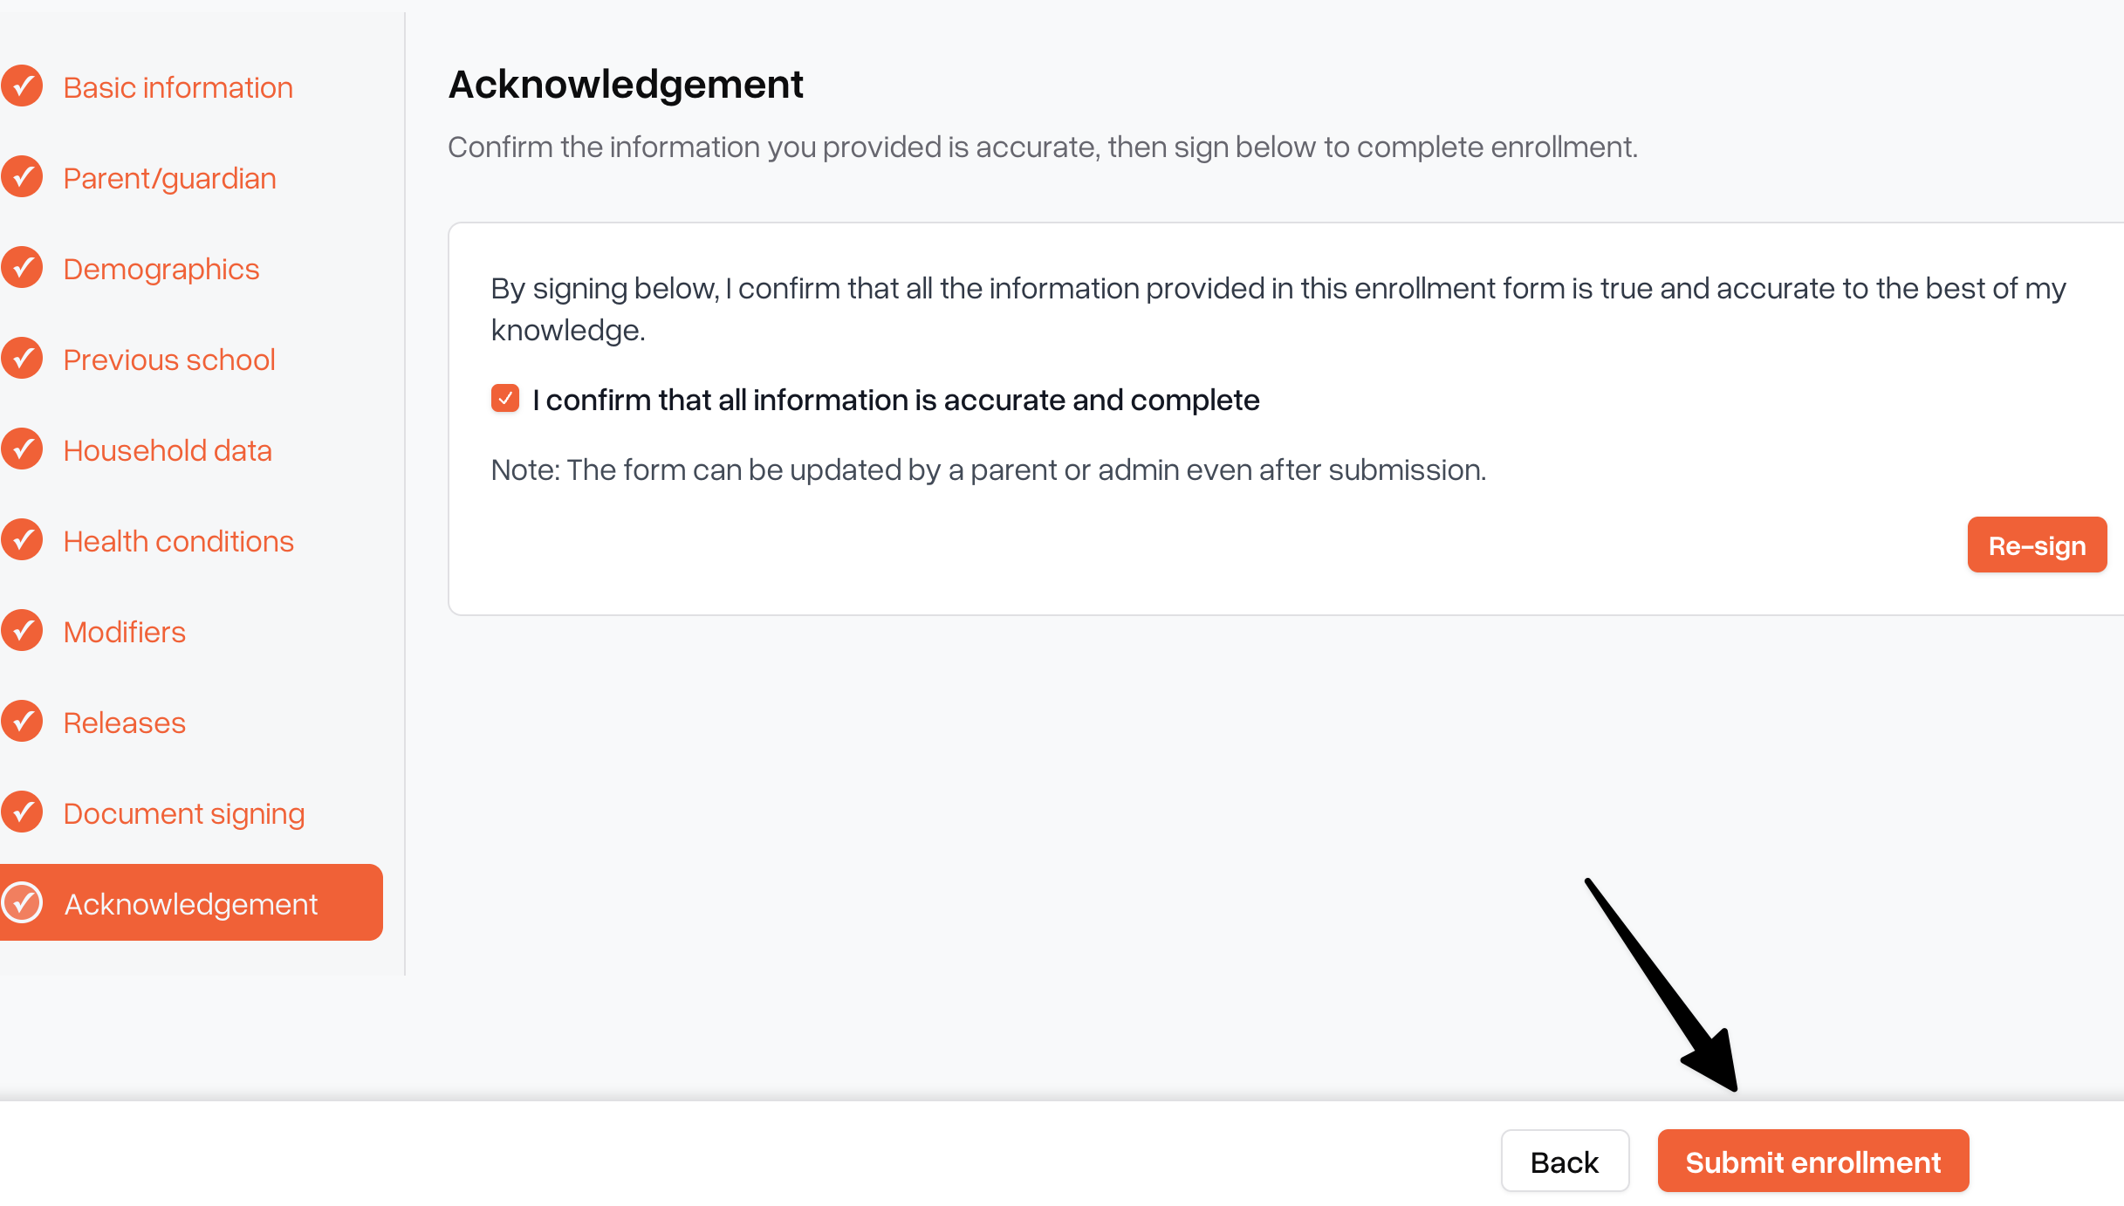Click the Previous school check icon
Image resolution: width=2124 pixels, height=1206 pixels.
click(x=22, y=359)
